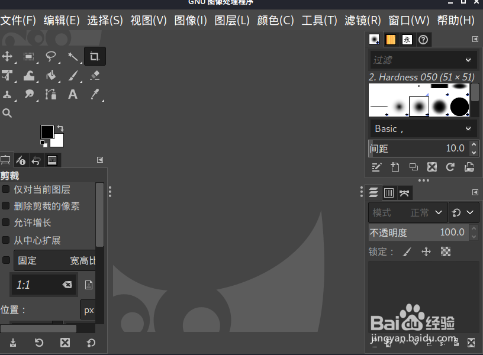
Task: Enable the 仅对当前图层 checkbox
Action: click(x=7, y=189)
